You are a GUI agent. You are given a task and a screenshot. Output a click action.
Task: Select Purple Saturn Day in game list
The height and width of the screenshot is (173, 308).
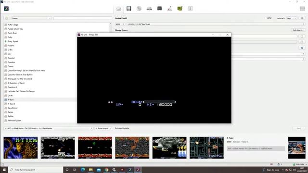(x=15, y=29)
